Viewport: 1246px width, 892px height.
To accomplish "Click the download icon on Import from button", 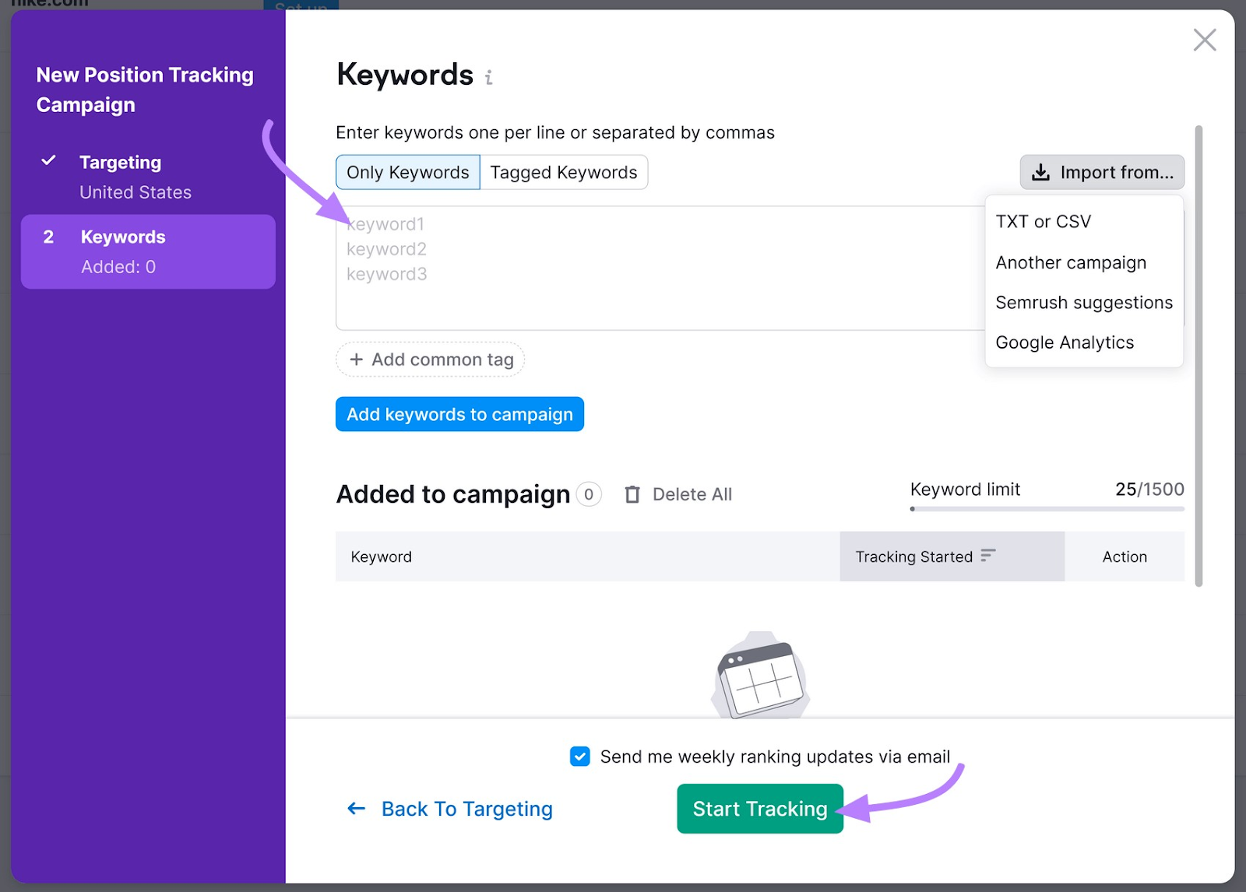I will point(1040,172).
